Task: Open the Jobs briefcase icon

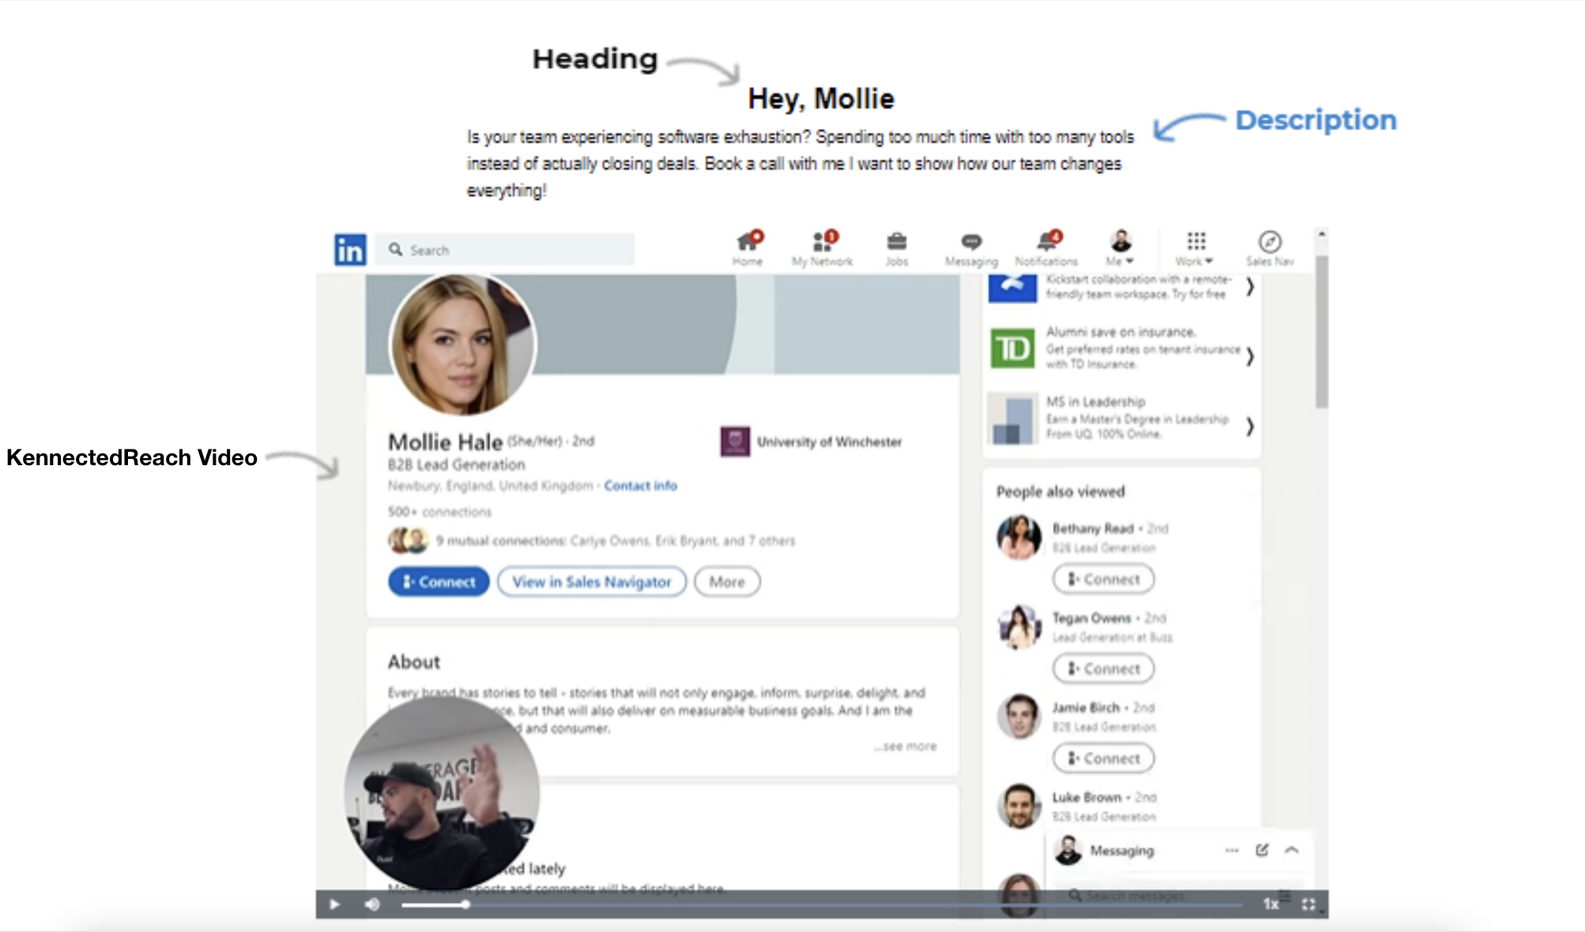Action: 897,248
